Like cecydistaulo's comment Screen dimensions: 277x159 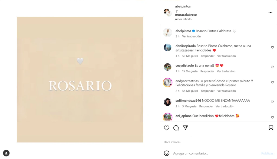[x=272, y=67]
